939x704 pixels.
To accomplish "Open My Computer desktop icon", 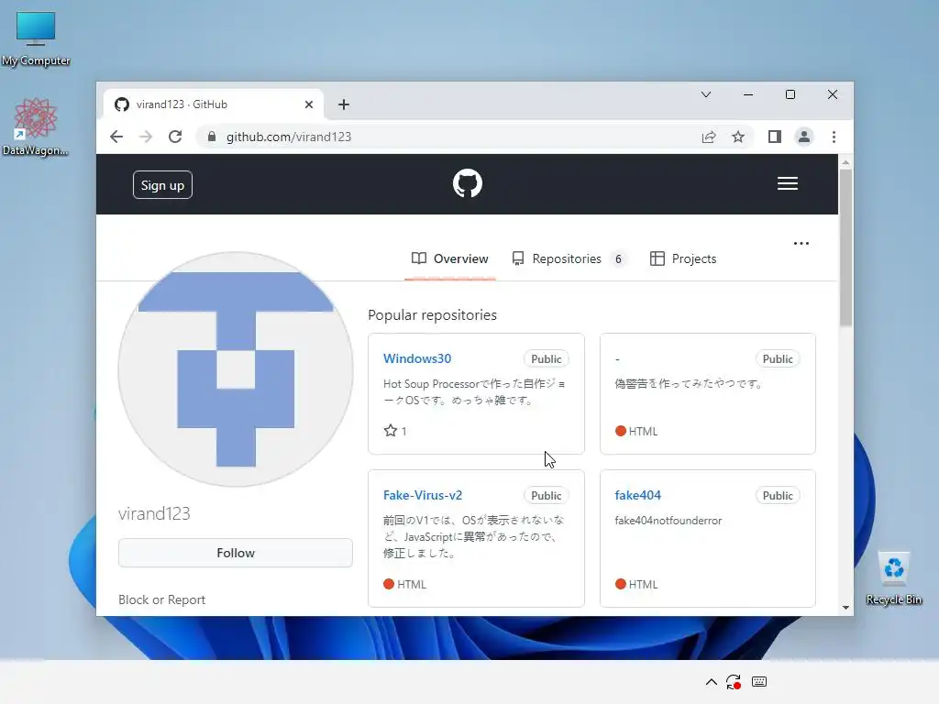I will 36,38.
